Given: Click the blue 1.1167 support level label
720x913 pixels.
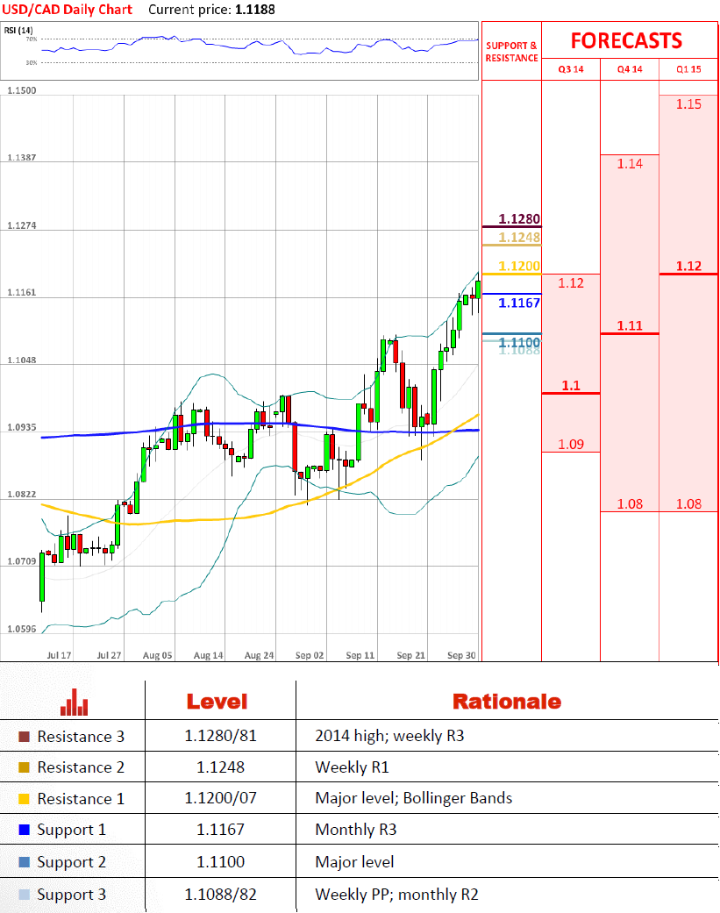Looking at the screenshot, I should (519, 303).
